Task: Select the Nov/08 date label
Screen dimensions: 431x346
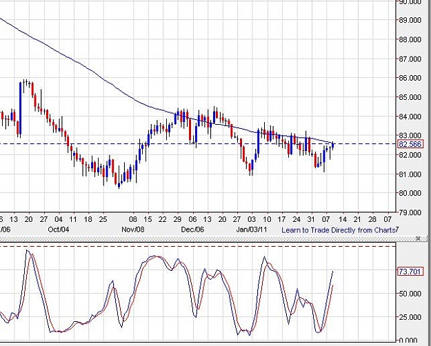Action: [133, 230]
